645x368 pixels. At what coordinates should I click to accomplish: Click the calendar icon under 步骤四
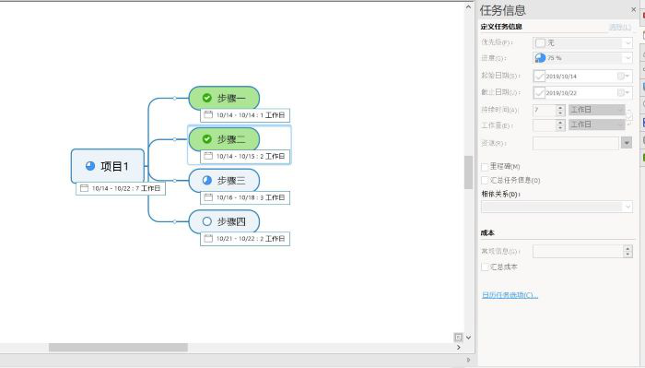[208, 238]
